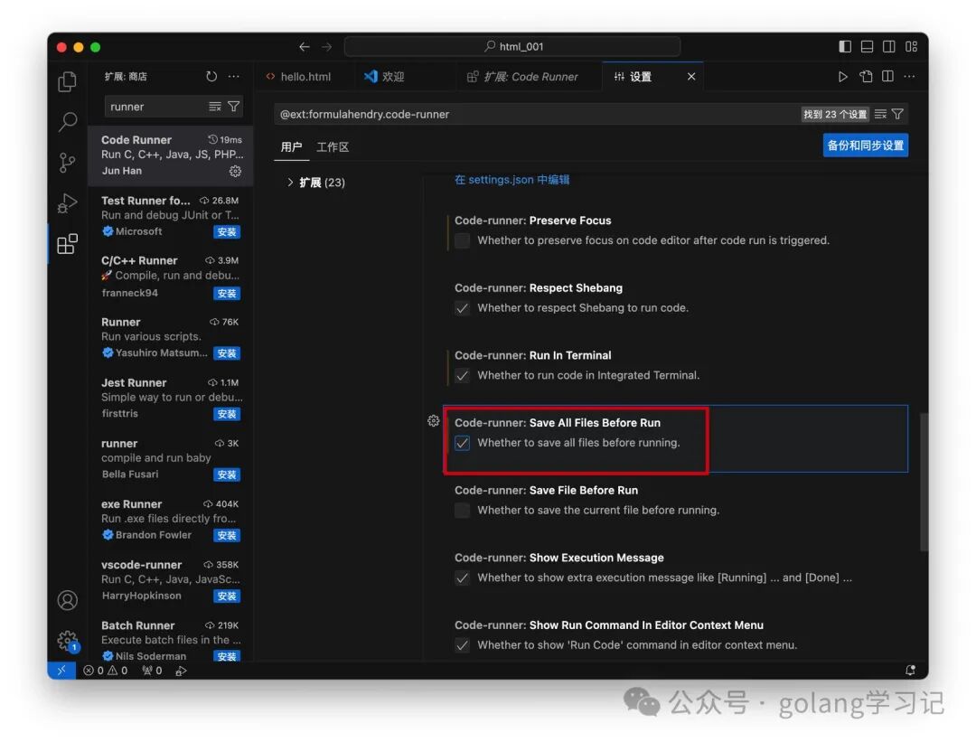Viewport: 976px width, 742px height.
Task: Open ports forwarded status bar item
Action: coord(152,671)
